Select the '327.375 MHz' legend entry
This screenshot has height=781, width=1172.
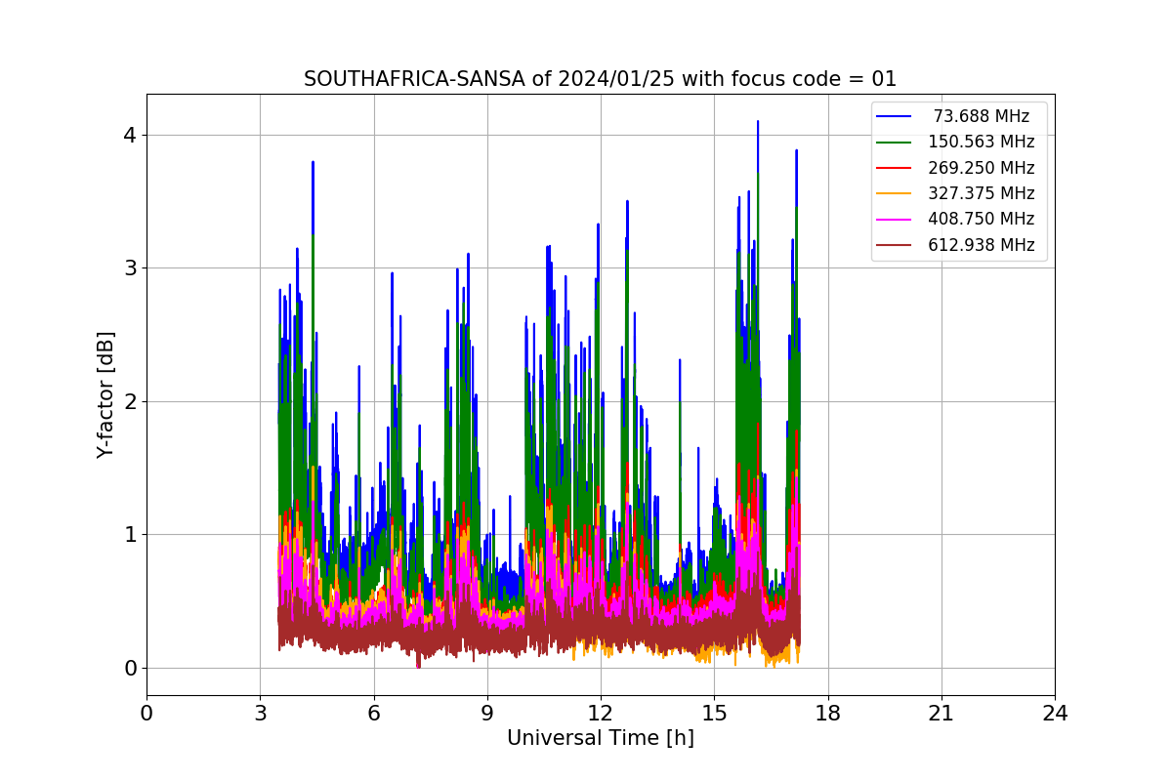(x=982, y=193)
